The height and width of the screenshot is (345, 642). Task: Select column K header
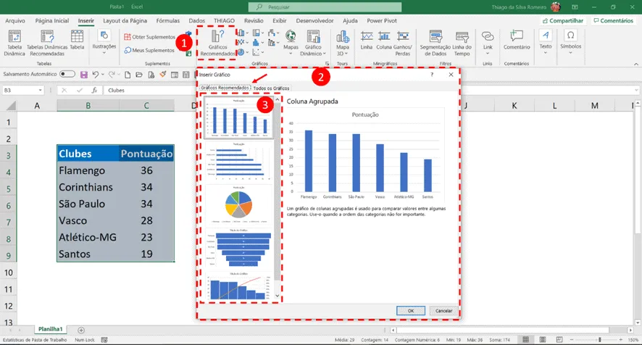pos(514,106)
